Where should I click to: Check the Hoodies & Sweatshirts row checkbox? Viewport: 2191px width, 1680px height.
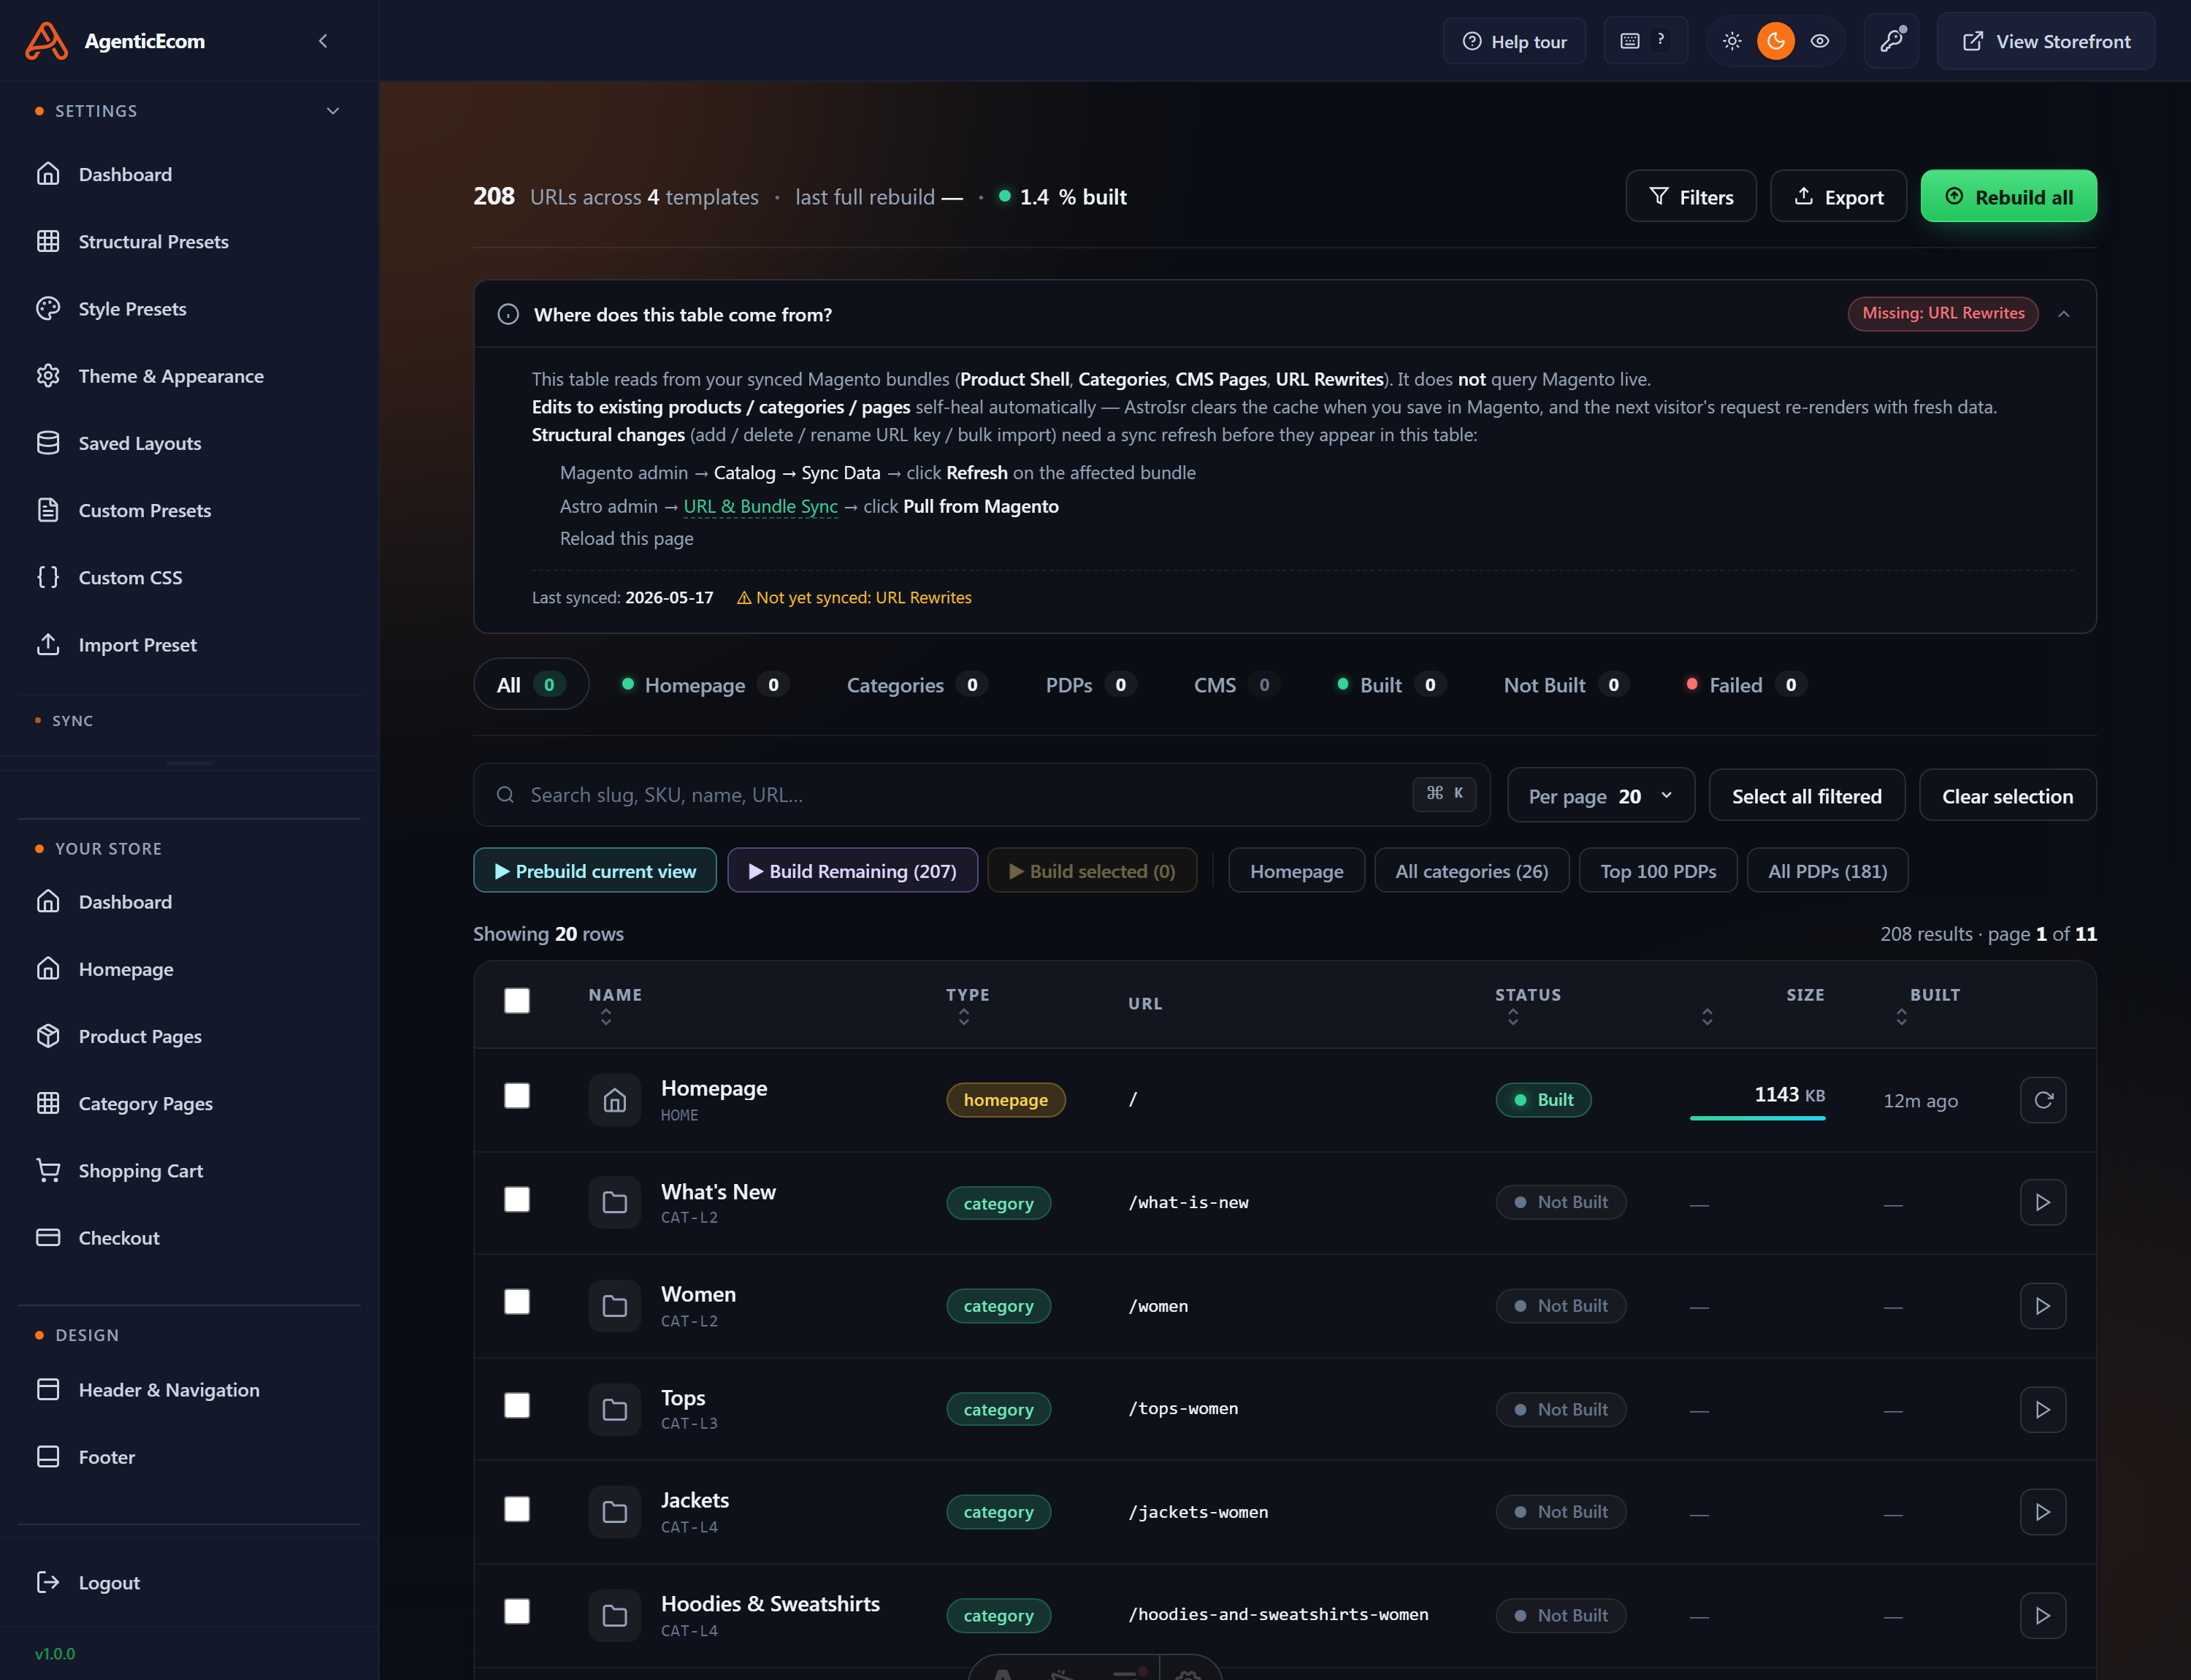point(517,1612)
